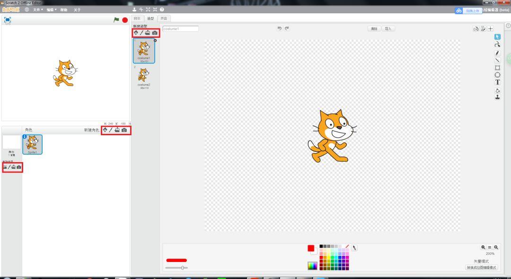Image resolution: width=511 pixels, height=279 pixels.
Task: Switch to the 脚本 tab
Action: click(137, 18)
